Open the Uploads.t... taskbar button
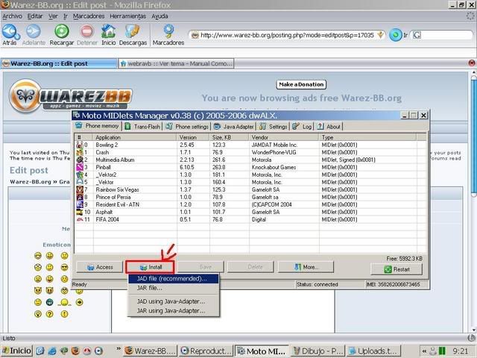 373,351
